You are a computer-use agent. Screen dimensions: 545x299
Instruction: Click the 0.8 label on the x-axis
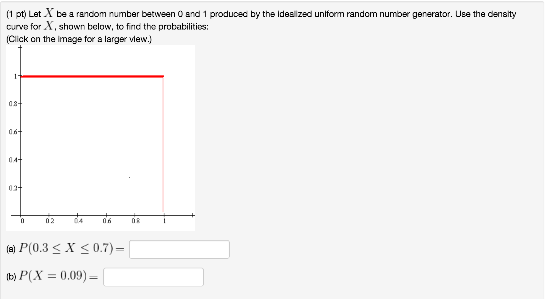click(x=135, y=221)
